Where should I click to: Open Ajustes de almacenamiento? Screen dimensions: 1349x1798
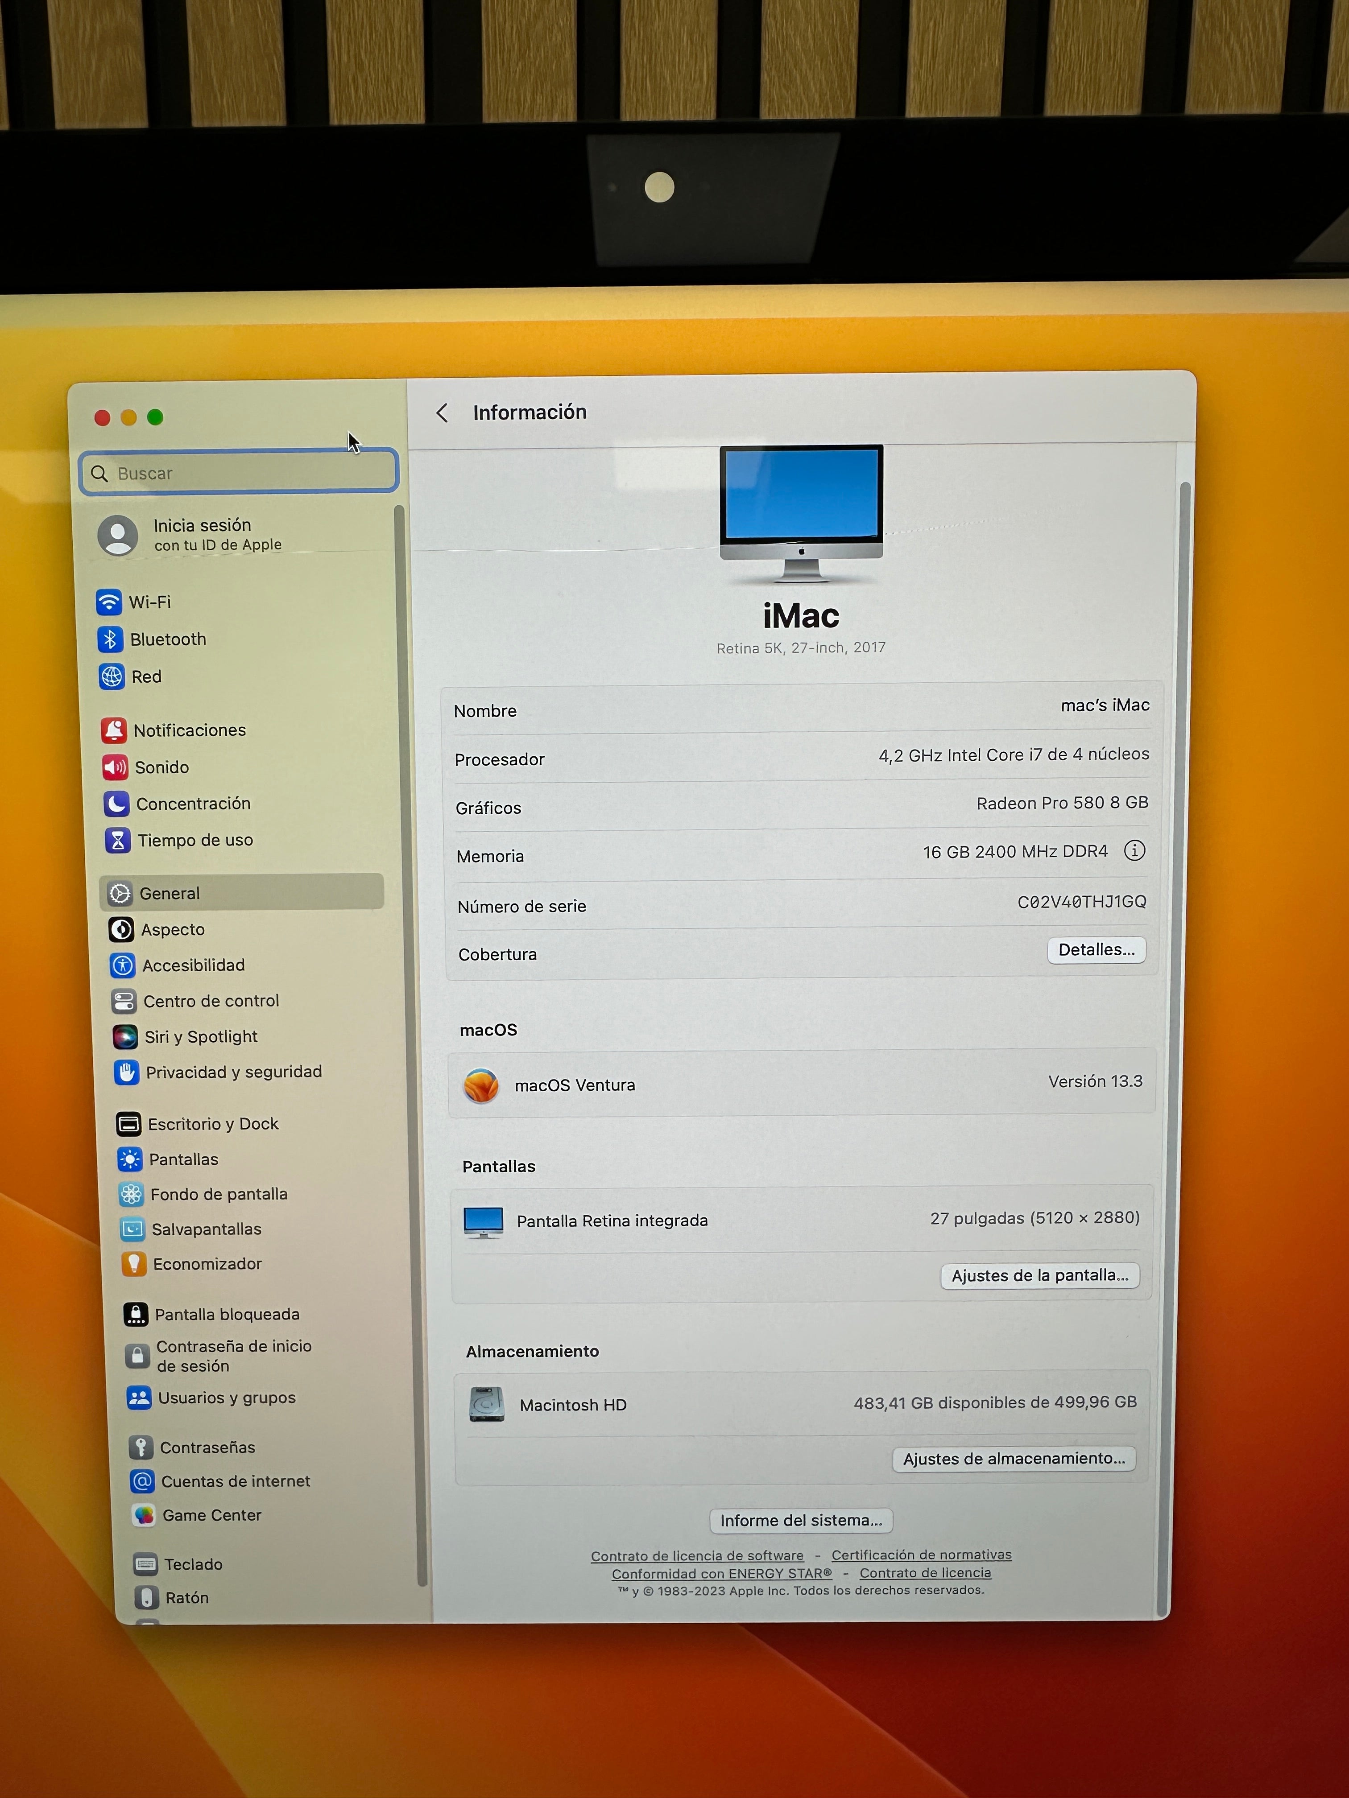[x=1014, y=1459]
